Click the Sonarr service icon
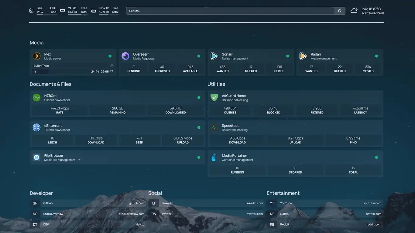 [214, 56]
